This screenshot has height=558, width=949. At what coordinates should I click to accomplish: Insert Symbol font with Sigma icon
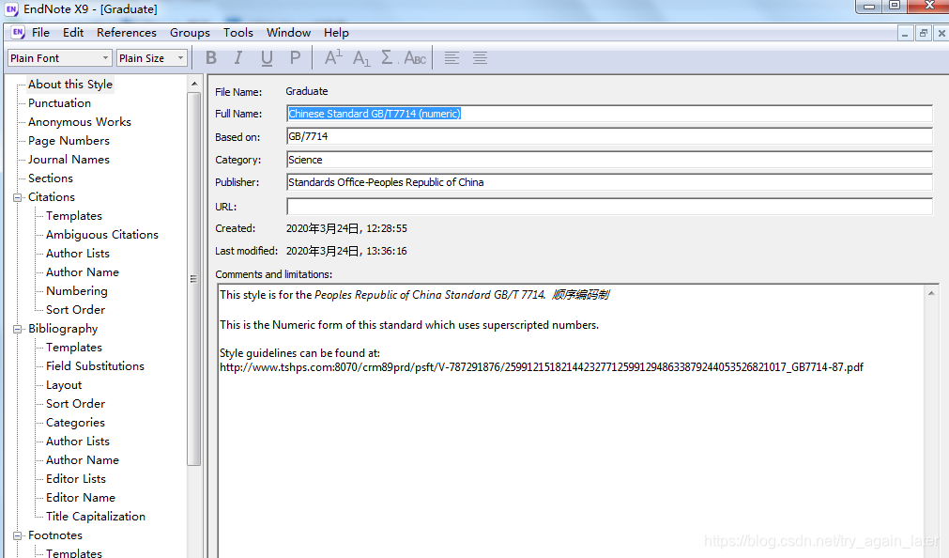(x=388, y=57)
